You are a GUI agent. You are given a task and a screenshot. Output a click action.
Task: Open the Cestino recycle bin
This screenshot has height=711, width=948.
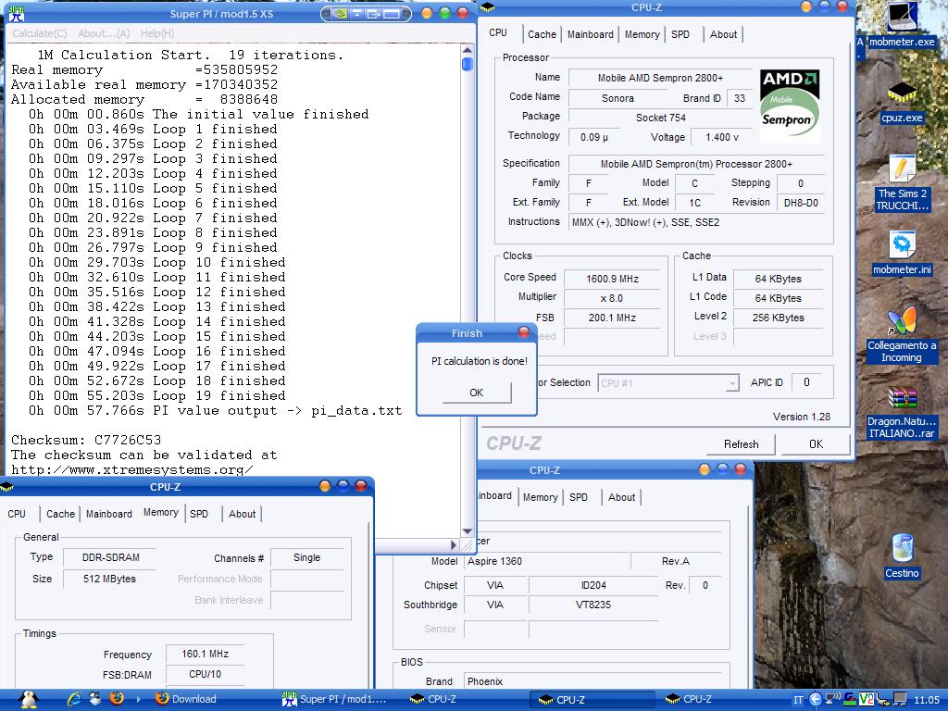(902, 556)
